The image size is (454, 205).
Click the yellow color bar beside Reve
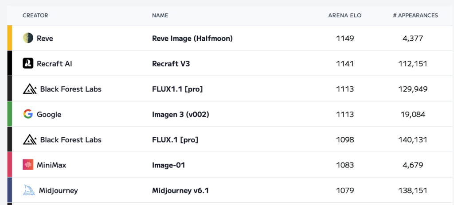(10, 38)
